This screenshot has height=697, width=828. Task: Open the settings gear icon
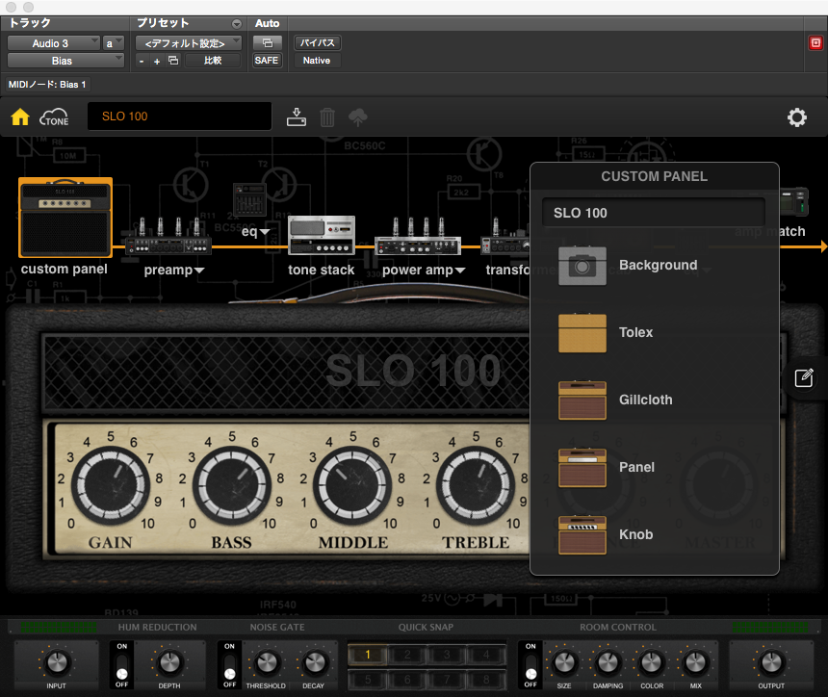tap(797, 117)
